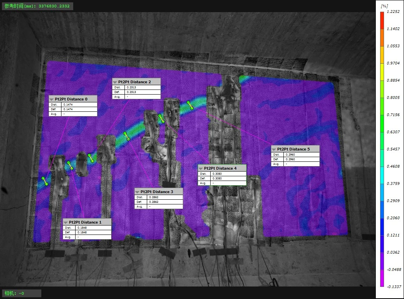The height and width of the screenshot is (299, 404).
Task: Click the Pt2Pt Distance 1 title header
Action: pos(88,222)
